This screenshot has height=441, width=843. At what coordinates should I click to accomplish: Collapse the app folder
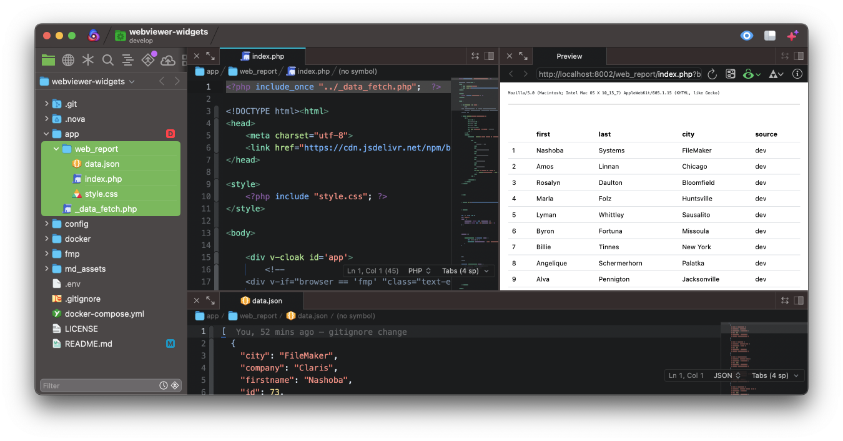tap(46, 134)
